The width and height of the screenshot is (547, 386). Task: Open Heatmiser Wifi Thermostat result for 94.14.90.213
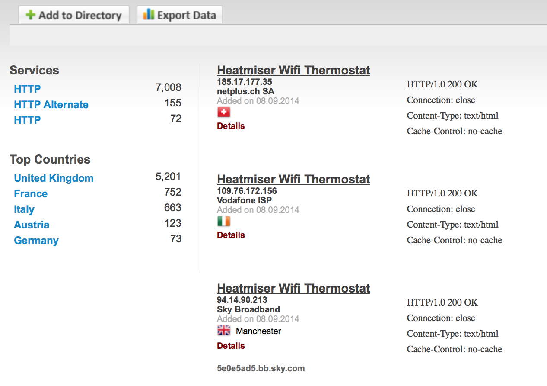(x=293, y=288)
